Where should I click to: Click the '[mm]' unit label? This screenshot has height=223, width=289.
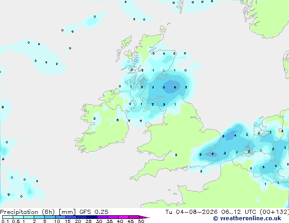point(67,212)
